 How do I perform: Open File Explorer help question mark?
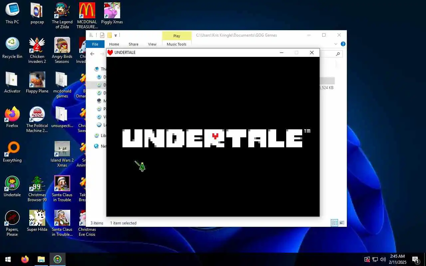pyautogui.click(x=343, y=44)
